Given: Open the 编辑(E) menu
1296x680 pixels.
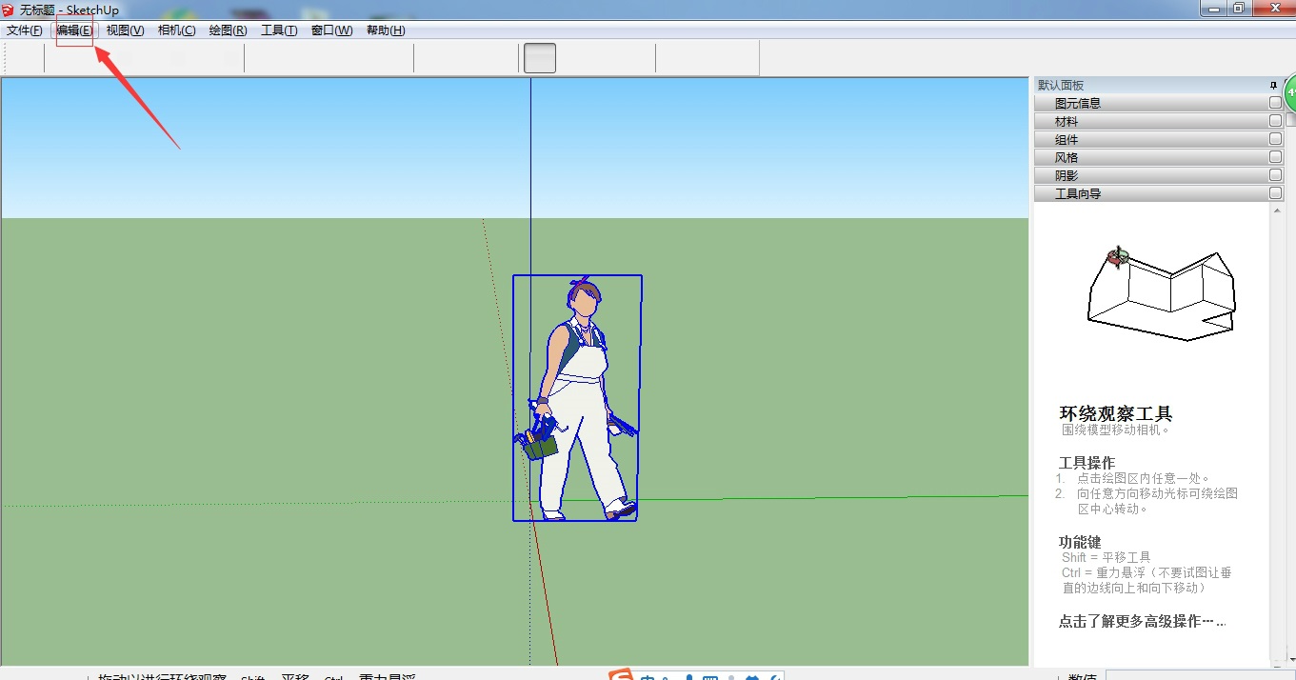Looking at the screenshot, I should pos(74,30).
